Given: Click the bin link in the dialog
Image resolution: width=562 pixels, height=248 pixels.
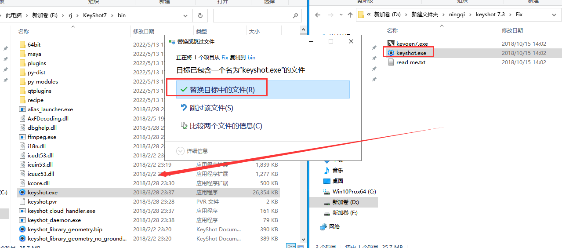Looking at the screenshot, I should click(251, 57).
